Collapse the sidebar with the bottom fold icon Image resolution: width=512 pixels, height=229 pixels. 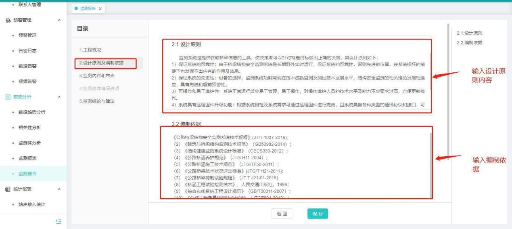coord(58,221)
